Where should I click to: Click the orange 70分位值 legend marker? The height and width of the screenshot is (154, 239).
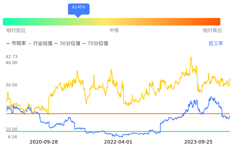[85, 44]
